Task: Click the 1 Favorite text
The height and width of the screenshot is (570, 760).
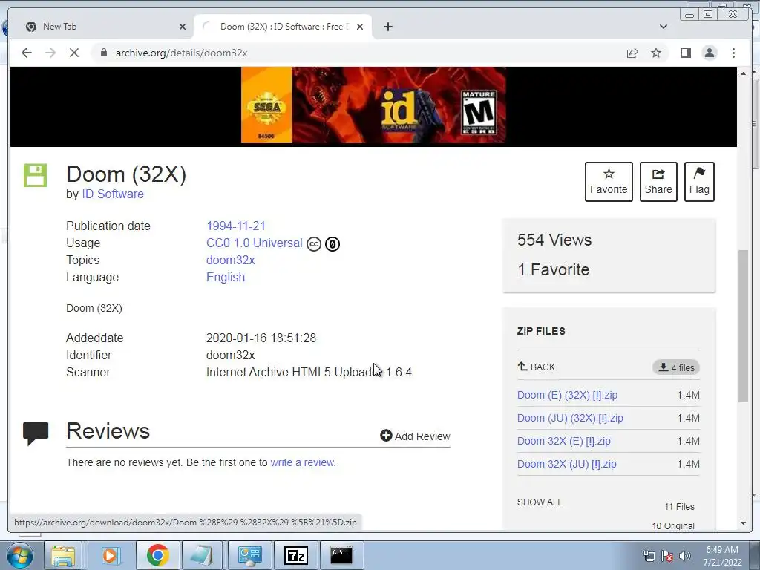Action: click(553, 269)
